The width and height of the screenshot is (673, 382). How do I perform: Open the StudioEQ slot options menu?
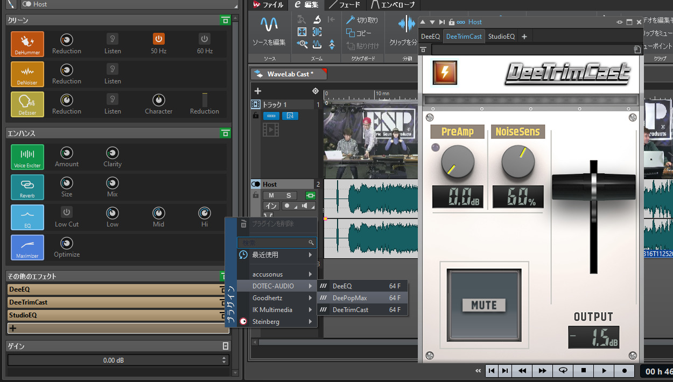(x=222, y=315)
